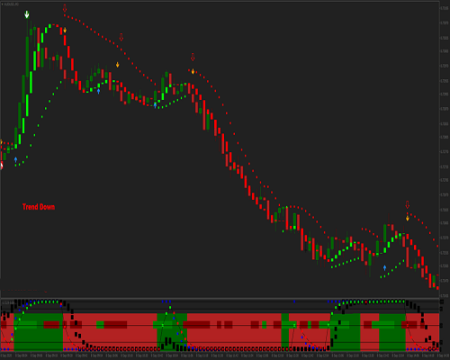Image resolution: width=450 pixels, height=360 pixels.
Task: Click hollow red arrow just before the steep sell-off
Action: point(193,57)
